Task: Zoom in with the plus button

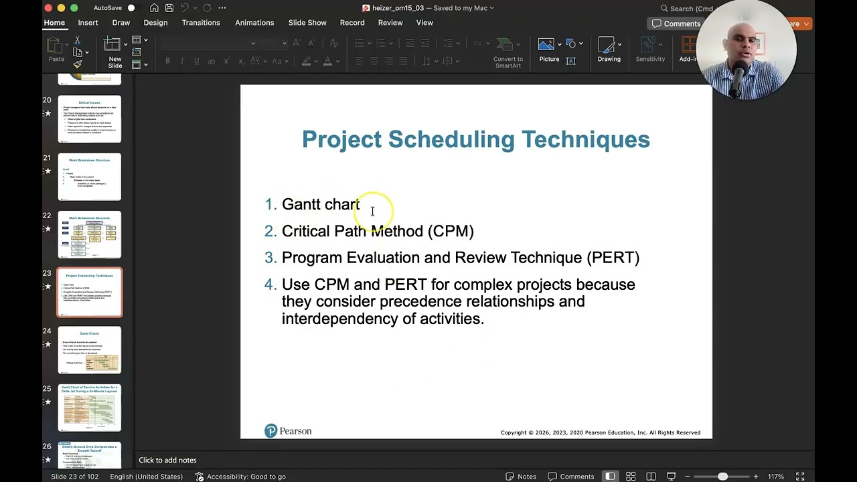Action: click(756, 477)
